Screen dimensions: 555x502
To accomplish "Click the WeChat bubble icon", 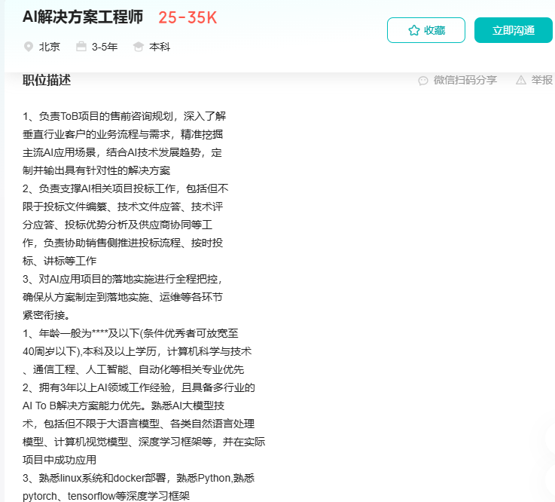I will 423,81.
